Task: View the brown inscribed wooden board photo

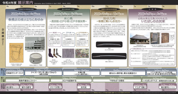Action: pos(165,38)
